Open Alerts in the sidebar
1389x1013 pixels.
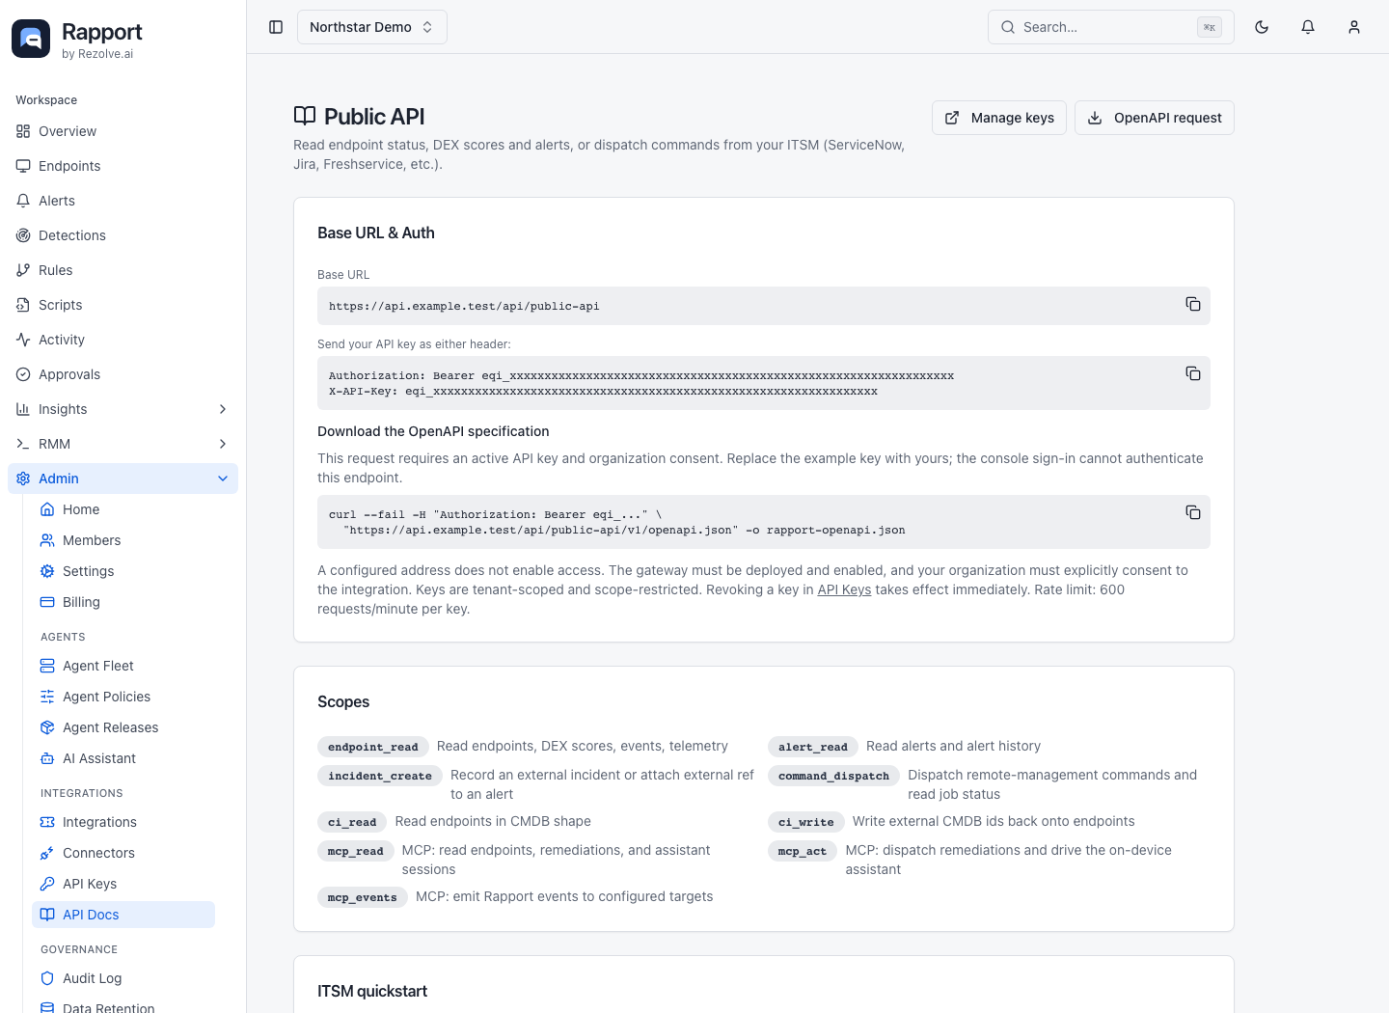coord(123,201)
